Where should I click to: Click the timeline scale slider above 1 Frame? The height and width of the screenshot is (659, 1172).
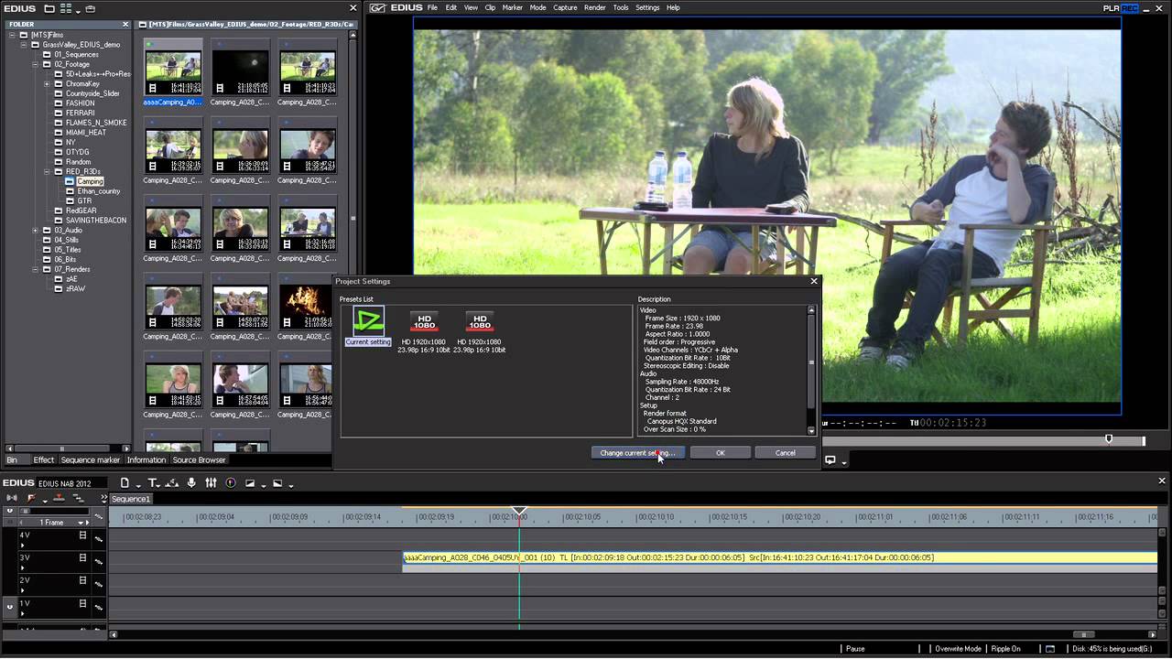(25, 511)
